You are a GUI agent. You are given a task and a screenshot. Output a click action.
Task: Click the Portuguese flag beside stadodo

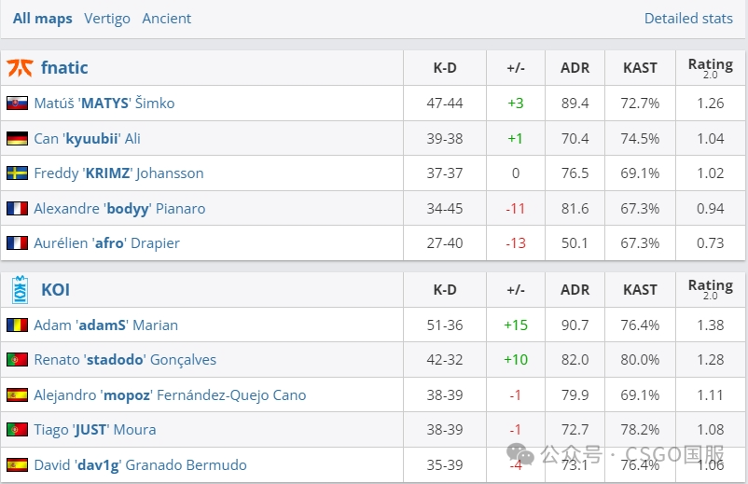pos(17,360)
